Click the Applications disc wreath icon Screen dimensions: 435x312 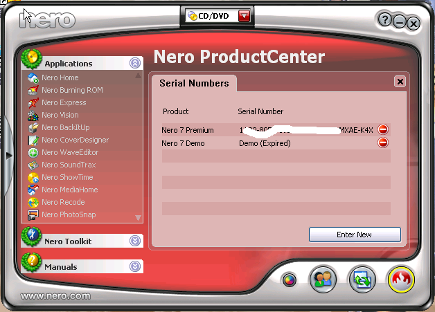click(32, 59)
